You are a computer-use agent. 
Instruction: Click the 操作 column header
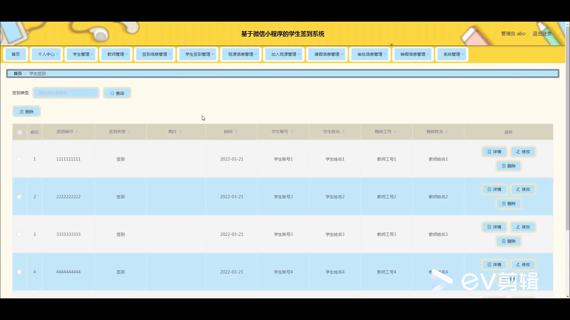click(509, 132)
